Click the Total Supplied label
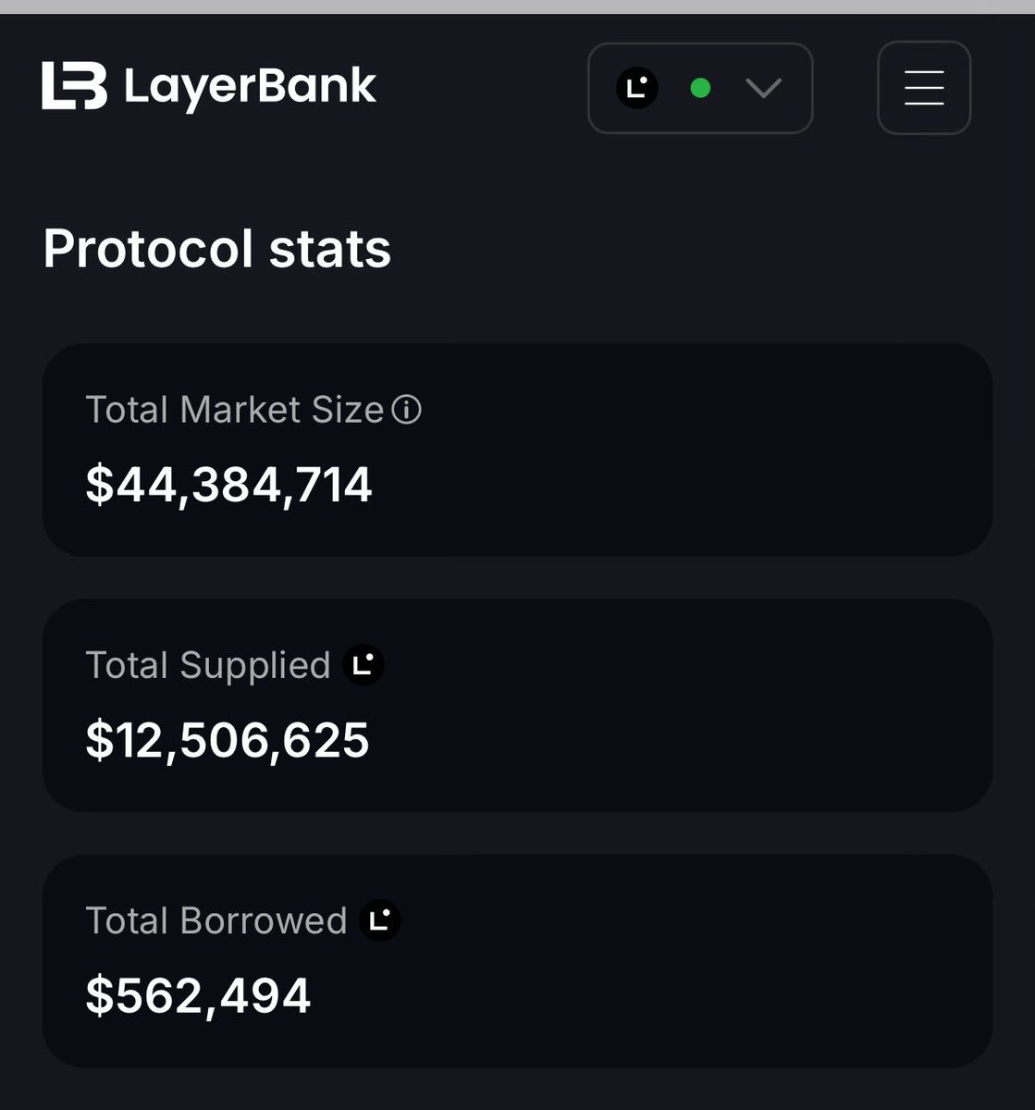Viewport: 1035px width, 1110px height. (x=207, y=665)
